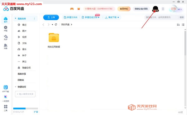
Task: Click the 拖入常用文件夹 drop box
Action: tap(25, 94)
